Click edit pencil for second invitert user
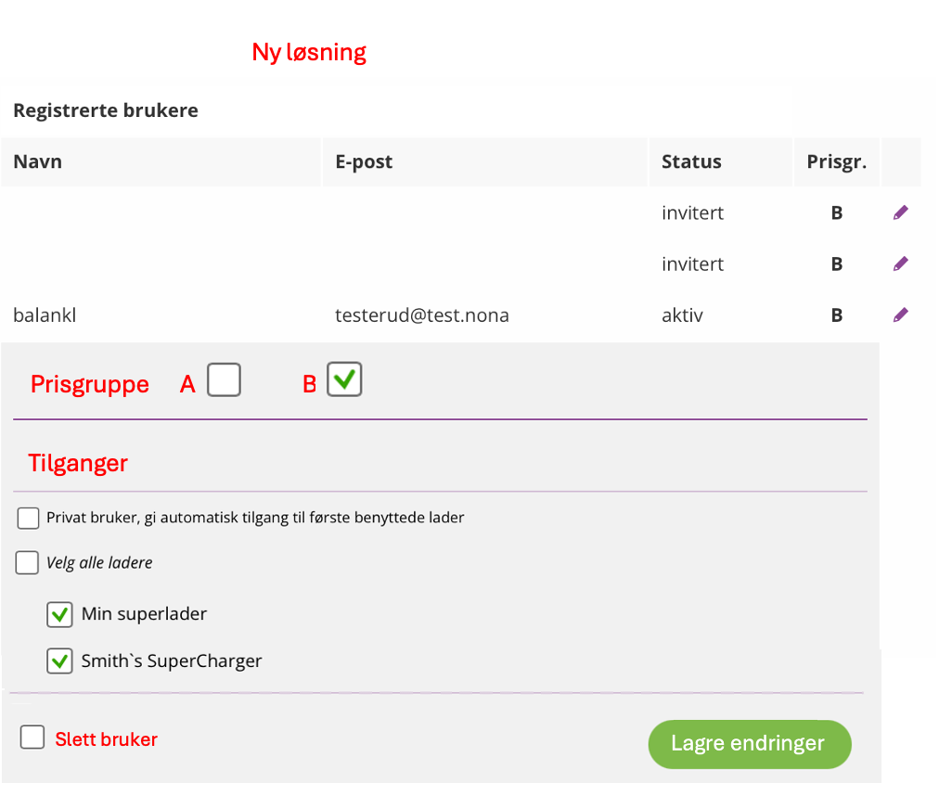 (900, 264)
